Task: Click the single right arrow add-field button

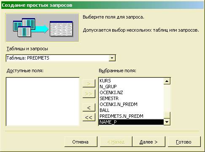Action: (89, 84)
